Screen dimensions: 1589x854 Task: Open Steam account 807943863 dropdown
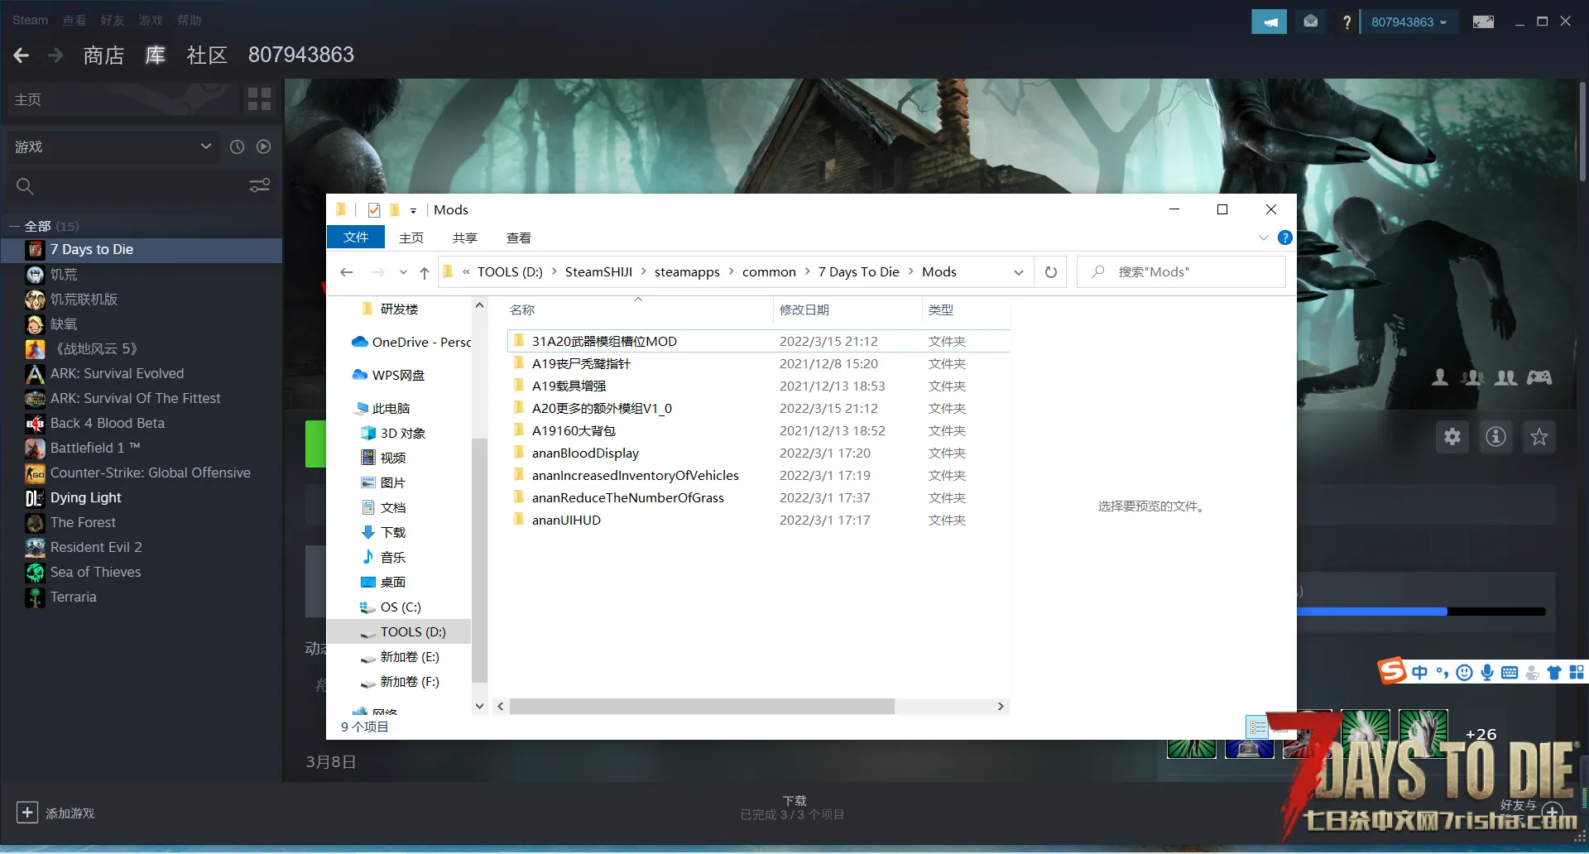point(1409,22)
